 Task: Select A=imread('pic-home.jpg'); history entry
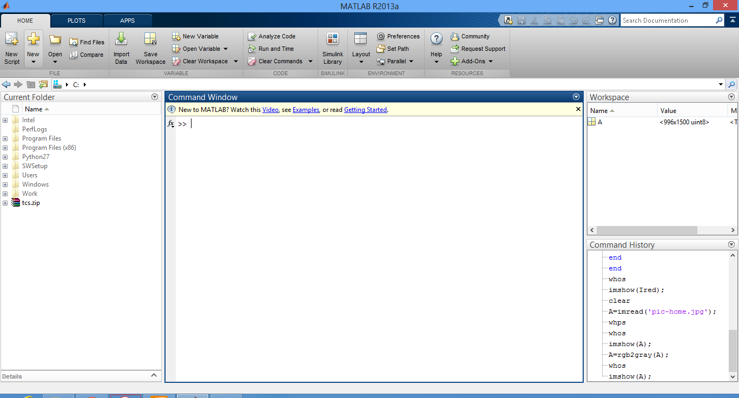(662, 311)
